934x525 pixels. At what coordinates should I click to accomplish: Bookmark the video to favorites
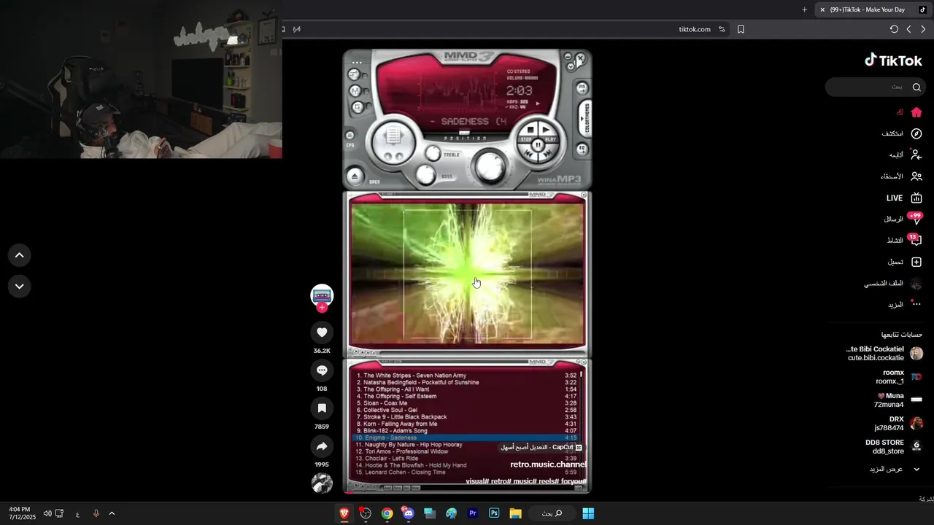coord(322,408)
